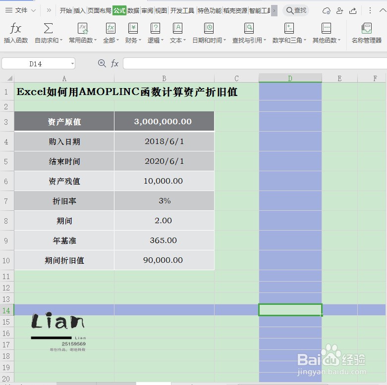Select column A header
The width and height of the screenshot is (387, 385).
tap(64, 78)
